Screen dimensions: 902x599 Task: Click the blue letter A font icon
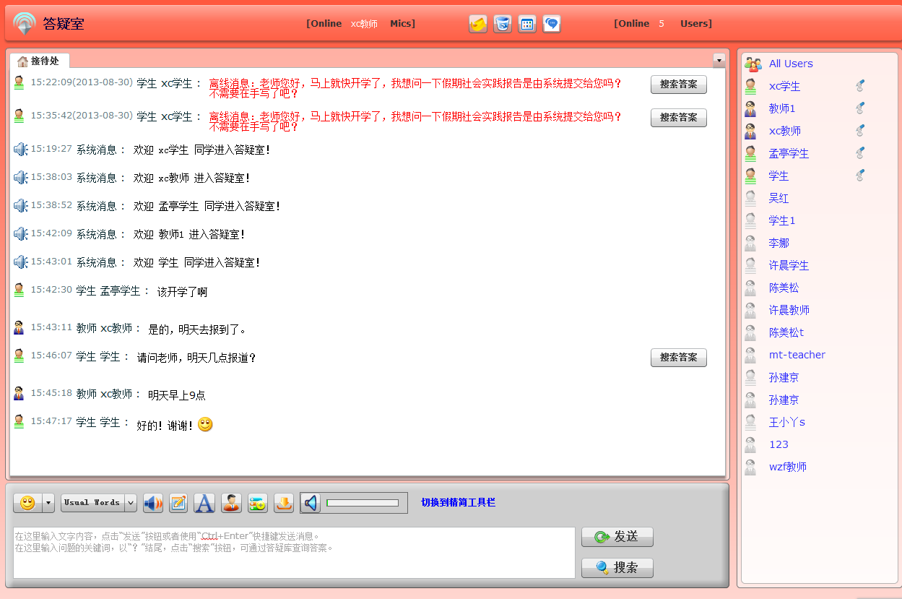click(204, 503)
